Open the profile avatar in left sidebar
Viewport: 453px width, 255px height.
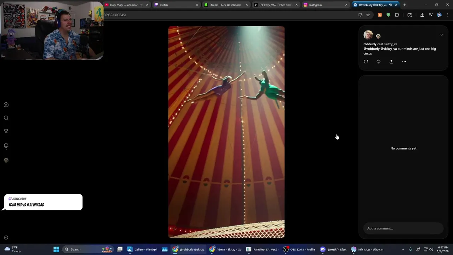tap(6, 160)
